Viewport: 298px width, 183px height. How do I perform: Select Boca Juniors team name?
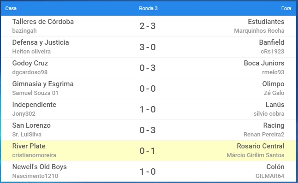pos(264,63)
